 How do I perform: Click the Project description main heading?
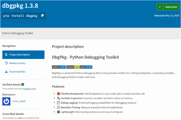point(68,47)
